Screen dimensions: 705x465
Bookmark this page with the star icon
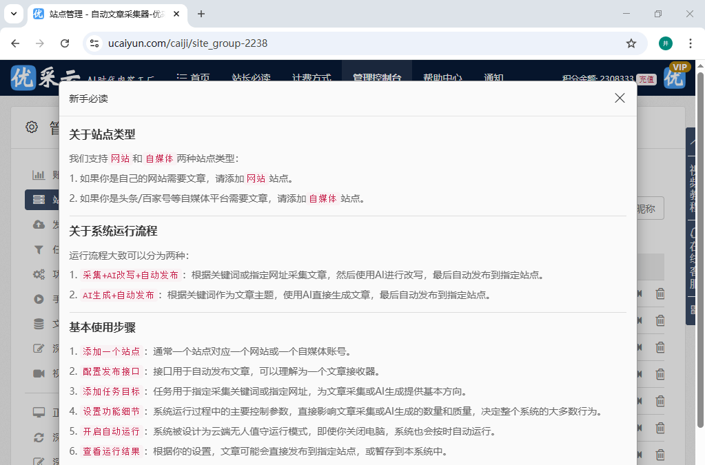(x=631, y=43)
